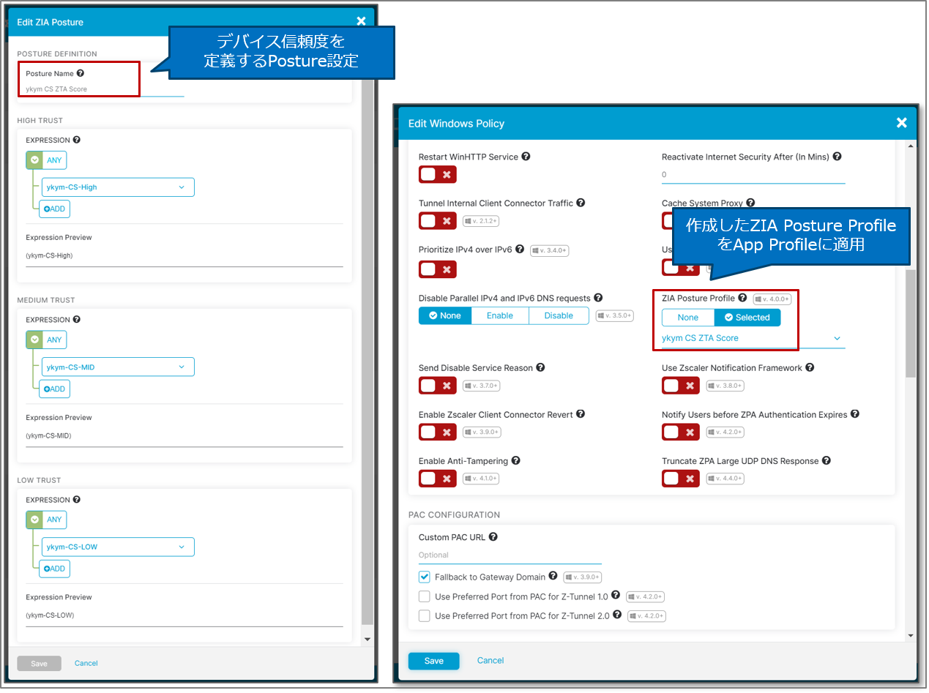Open help for Disable Parallel DNS requests

tap(598, 298)
